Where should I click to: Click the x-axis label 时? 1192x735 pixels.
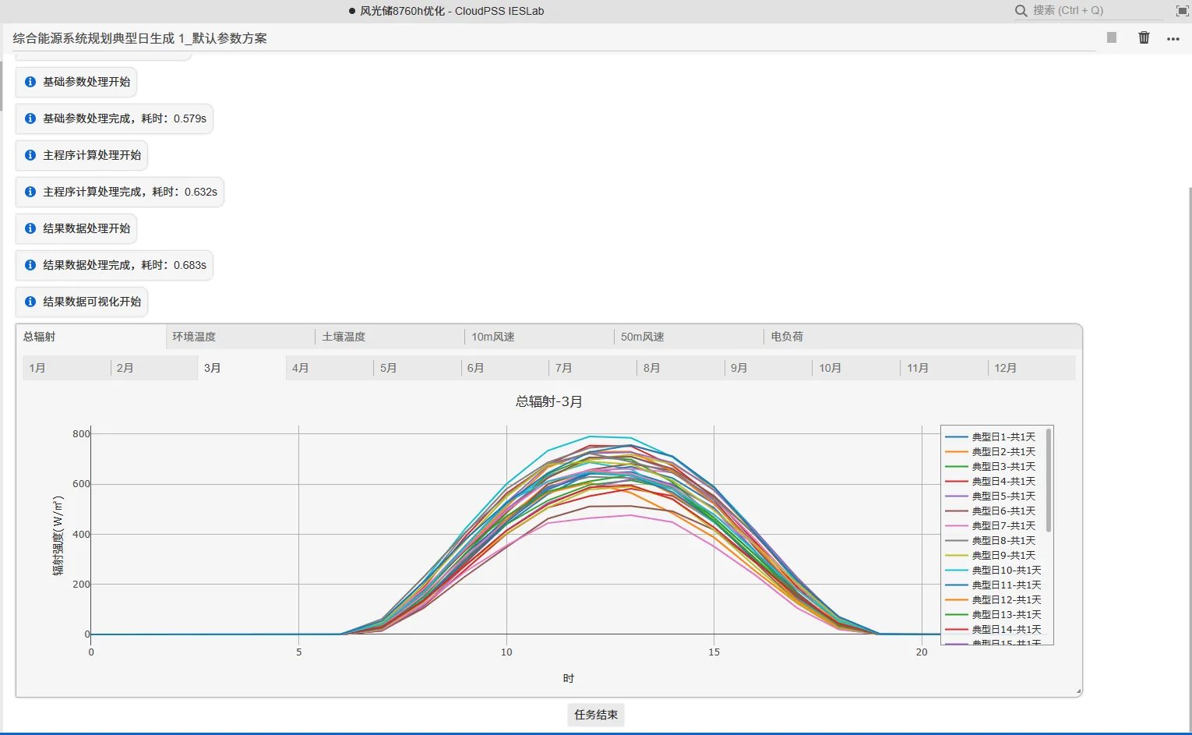tap(569, 679)
